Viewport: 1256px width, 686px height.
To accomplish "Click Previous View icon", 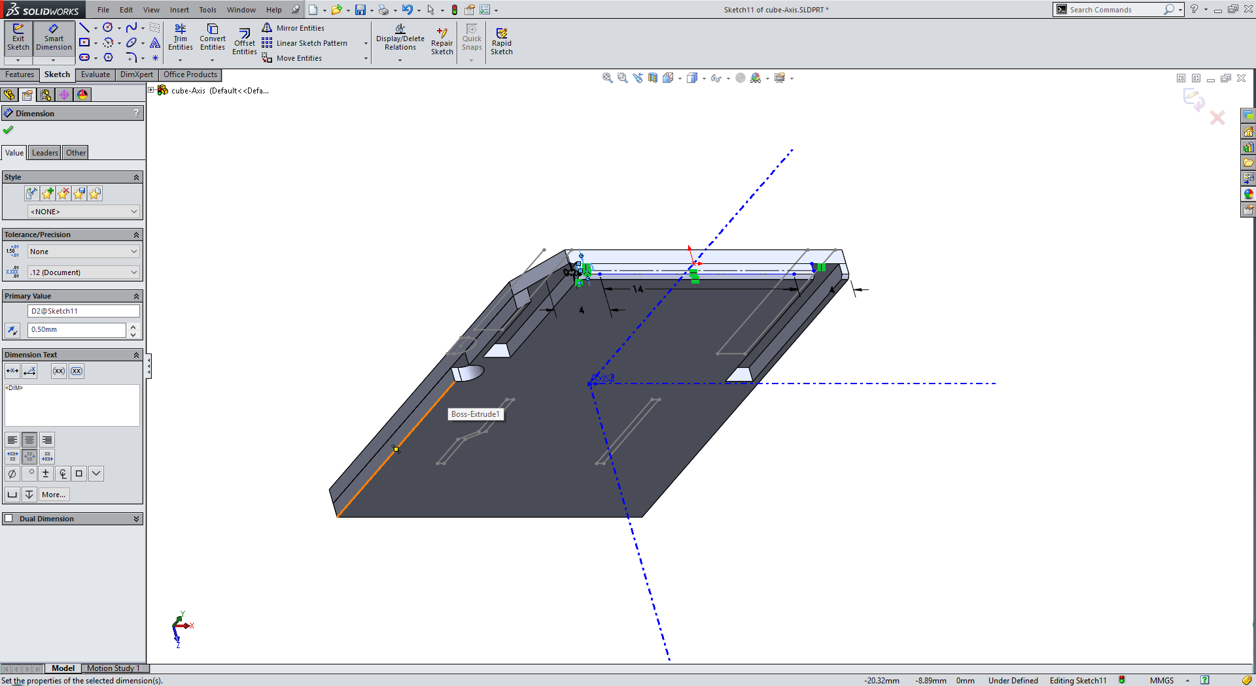I will (x=637, y=78).
